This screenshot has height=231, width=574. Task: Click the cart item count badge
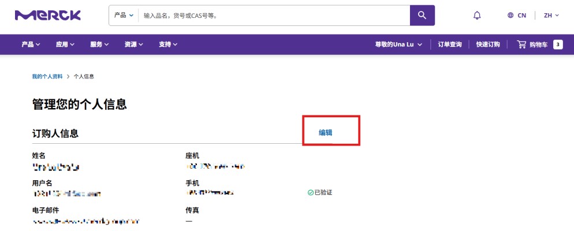pos(558,44)
